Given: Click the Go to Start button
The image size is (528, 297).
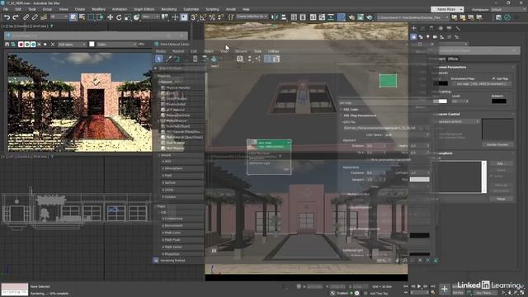Looking at the screenshot, I should (406, 286).
